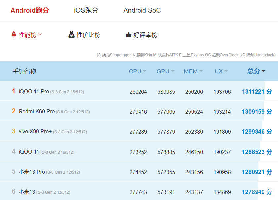Click UX score 190237
The width and height of the screenshot is (278, 200).
222,152
